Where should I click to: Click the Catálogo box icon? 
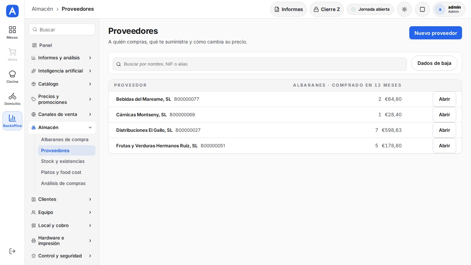tap(33, 84)
